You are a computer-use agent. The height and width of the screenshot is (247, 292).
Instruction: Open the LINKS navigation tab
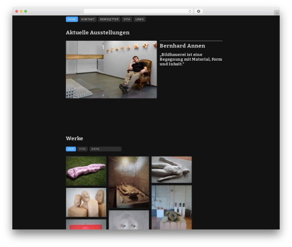pyautogui.click(x=140, y=19)
